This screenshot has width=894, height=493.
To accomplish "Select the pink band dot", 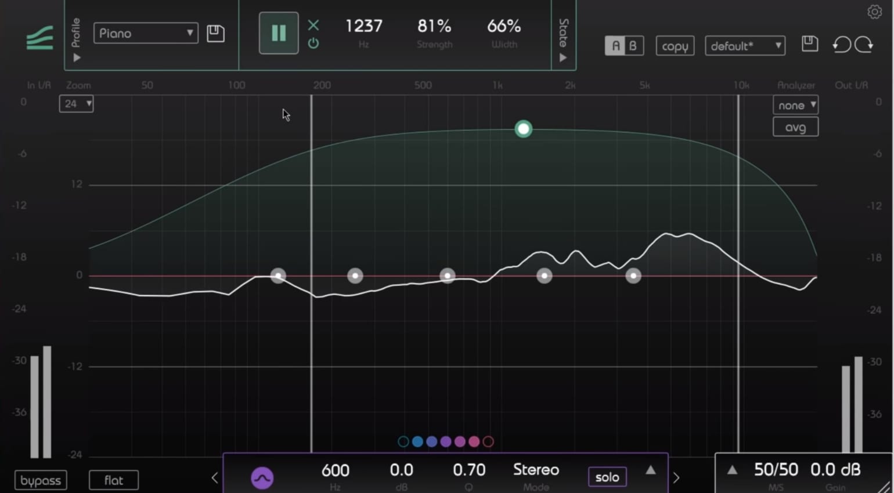I will click(x=474, y=441).
